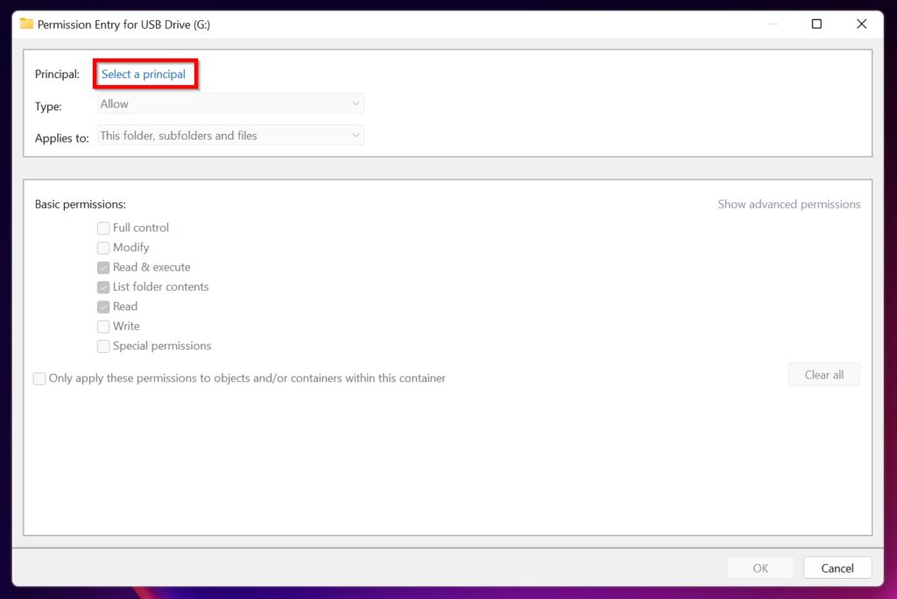Check the Special permissions box
Viewport: 897px width, 599px height.
(x=103, y=346)
